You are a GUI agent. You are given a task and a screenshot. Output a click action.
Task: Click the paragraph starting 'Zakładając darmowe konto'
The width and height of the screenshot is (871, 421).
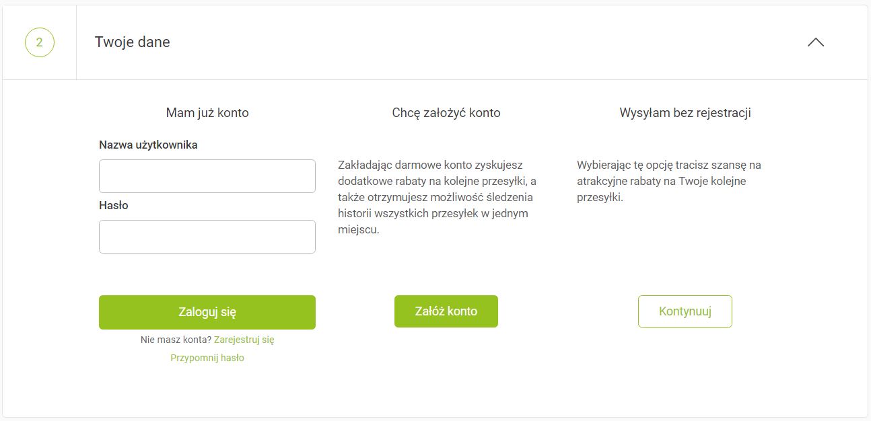(438, 197)
